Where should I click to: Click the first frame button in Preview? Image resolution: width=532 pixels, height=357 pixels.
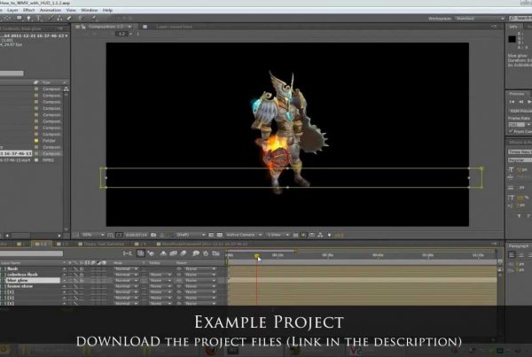pos(512,102)
